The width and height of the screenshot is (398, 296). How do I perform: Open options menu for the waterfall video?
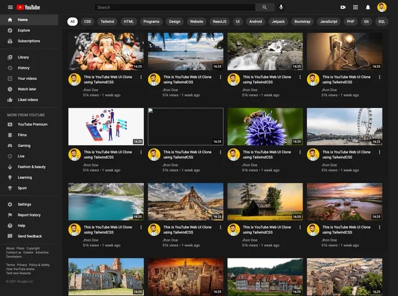(300, 77)
